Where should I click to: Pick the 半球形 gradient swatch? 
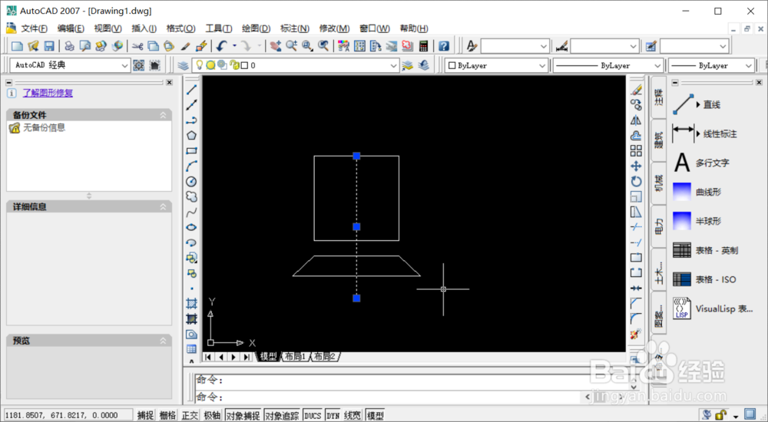click(682, 221)
